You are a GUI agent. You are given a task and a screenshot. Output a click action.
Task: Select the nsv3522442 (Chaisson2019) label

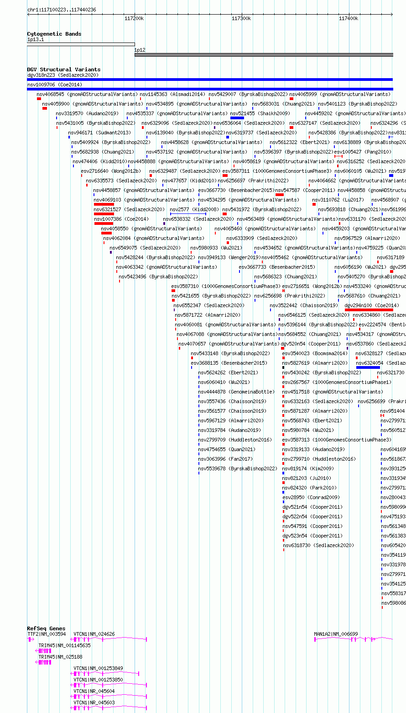point(304,305)
